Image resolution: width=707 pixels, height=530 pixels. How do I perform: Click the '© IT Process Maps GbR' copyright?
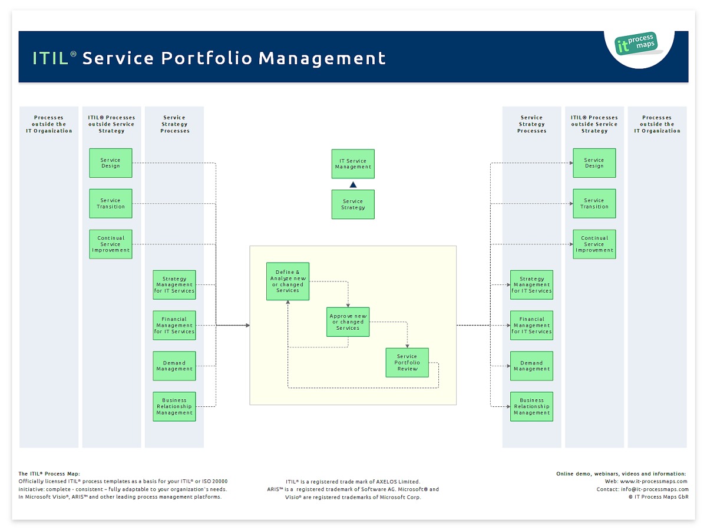click(x=659, y=497)
